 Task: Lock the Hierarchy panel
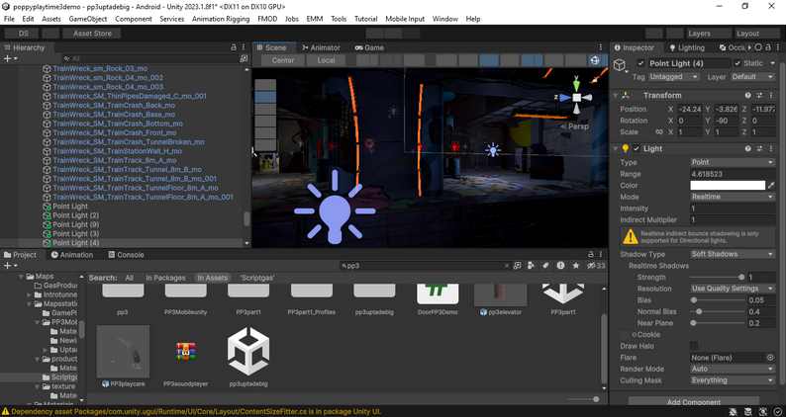point(233,47)
